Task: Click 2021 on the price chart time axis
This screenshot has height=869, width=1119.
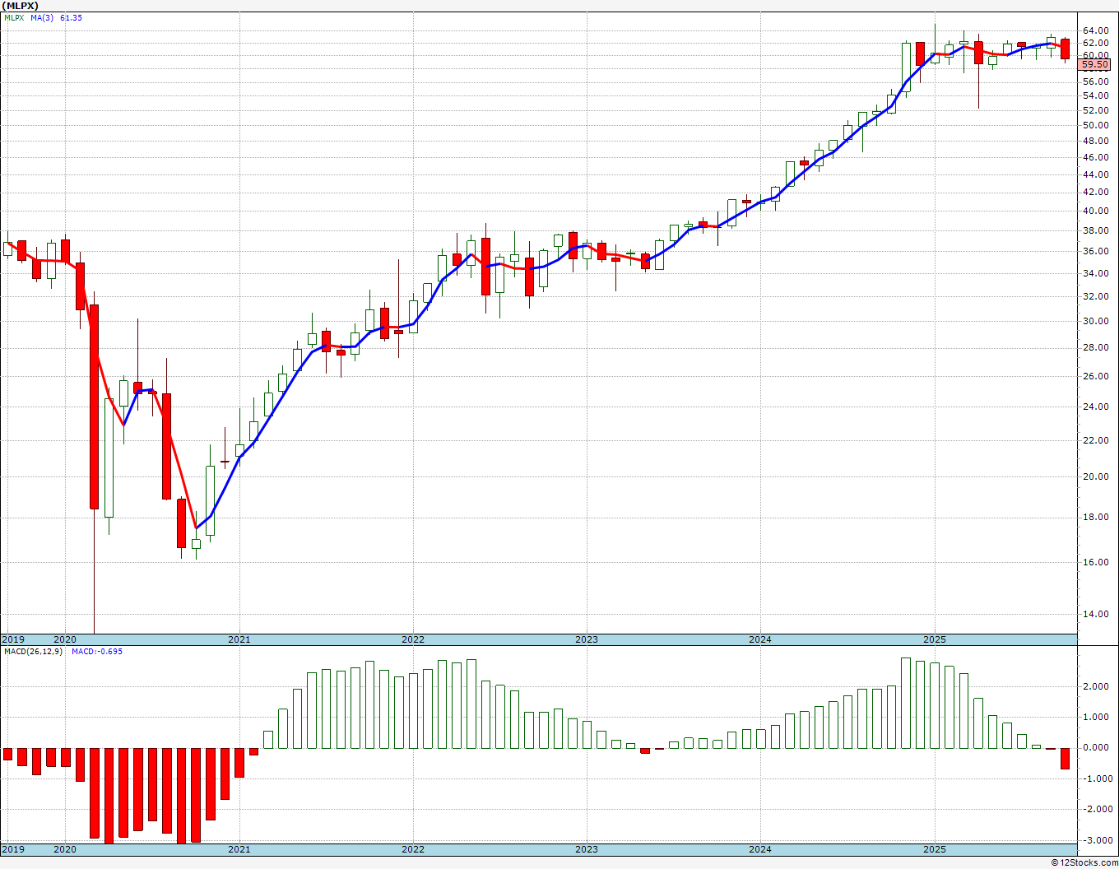Action: [239, 639]
